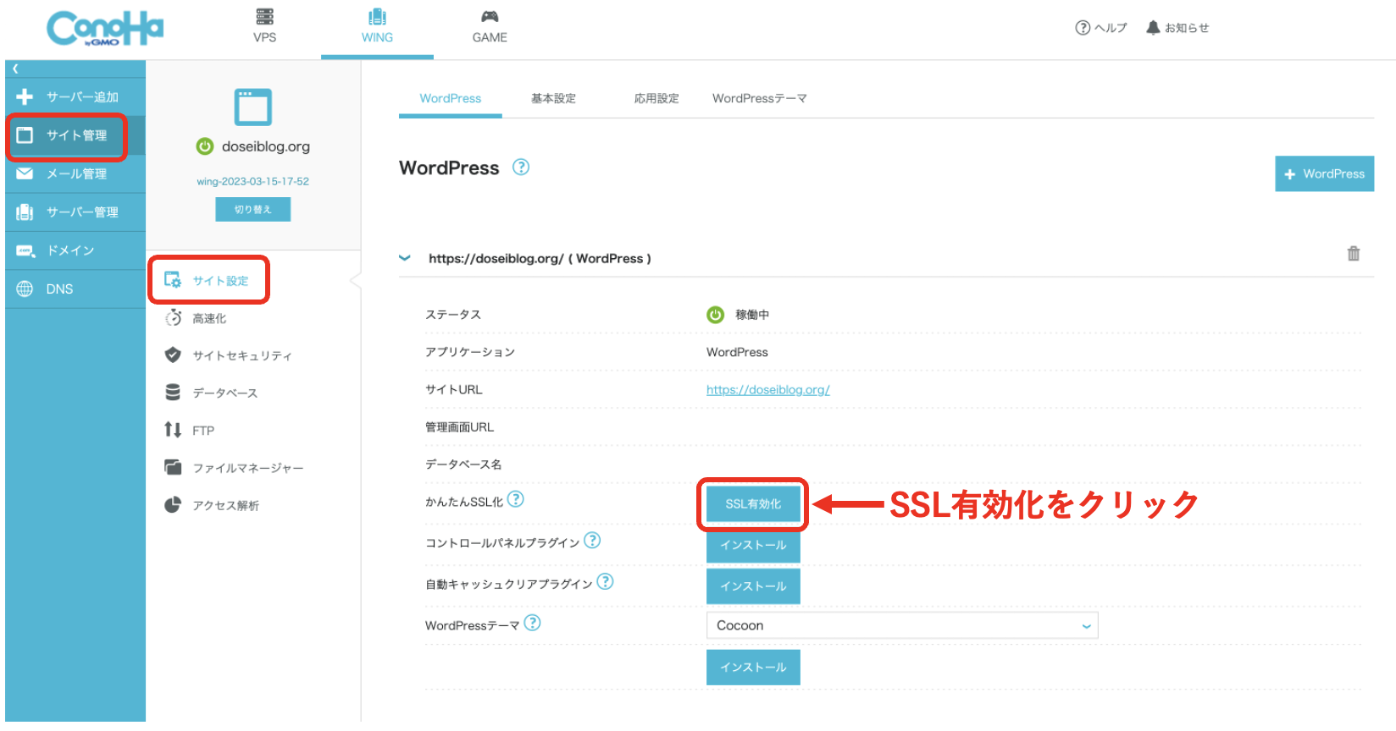Click the 管理画面URL label
Image resolution: width=1396 pixels, height=731 pixels.
pos(459,427)
